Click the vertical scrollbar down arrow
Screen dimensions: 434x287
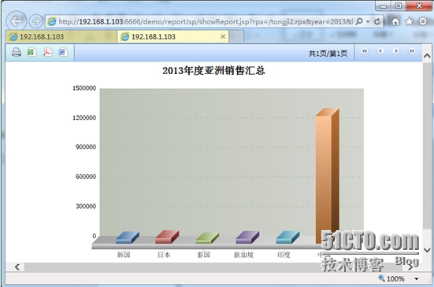pyautogui.click(x=427, y=250)
